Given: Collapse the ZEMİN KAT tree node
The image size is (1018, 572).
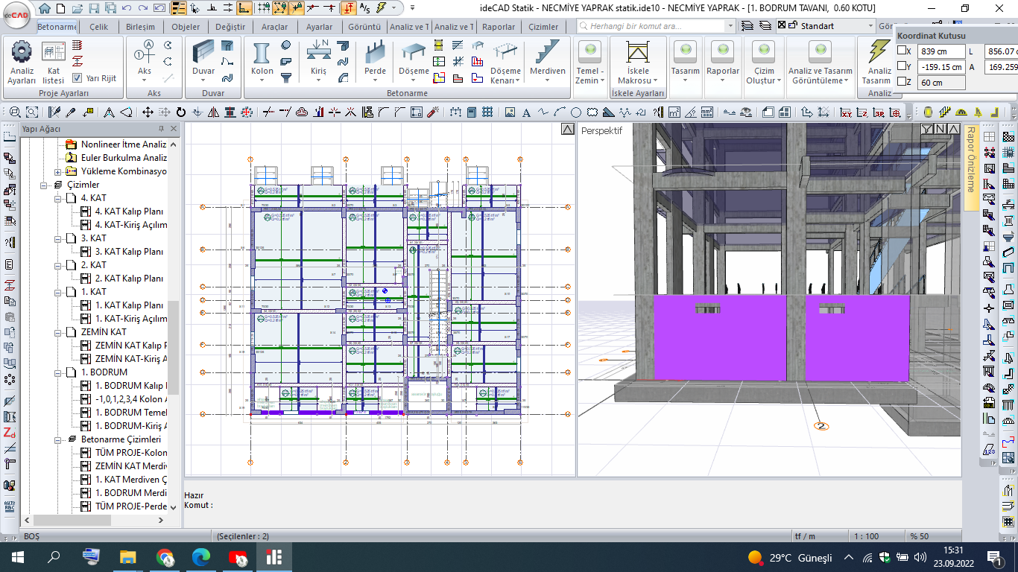Looking at the screenshot, I should (58, 332).
